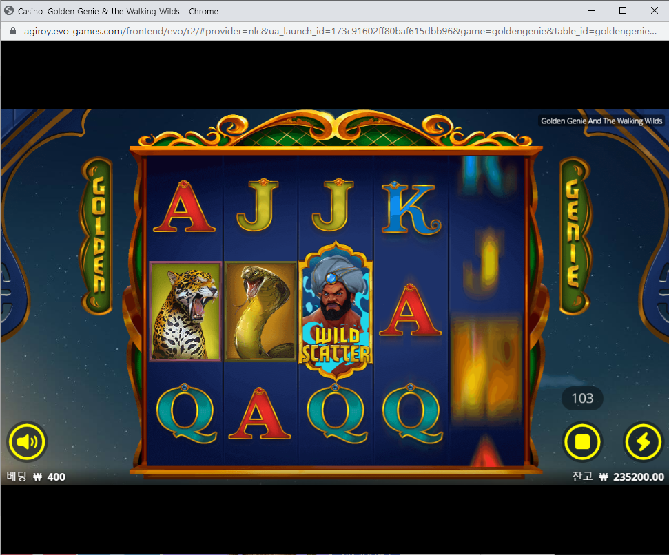
Task: Click the J symbol above the genie
Action: 333,205
